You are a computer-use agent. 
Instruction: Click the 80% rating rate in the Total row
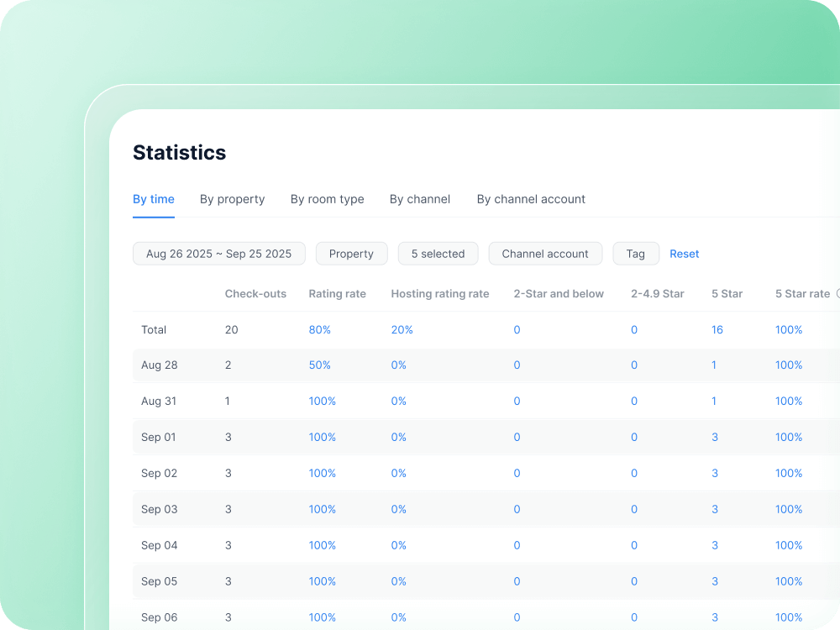click(320, 329)
